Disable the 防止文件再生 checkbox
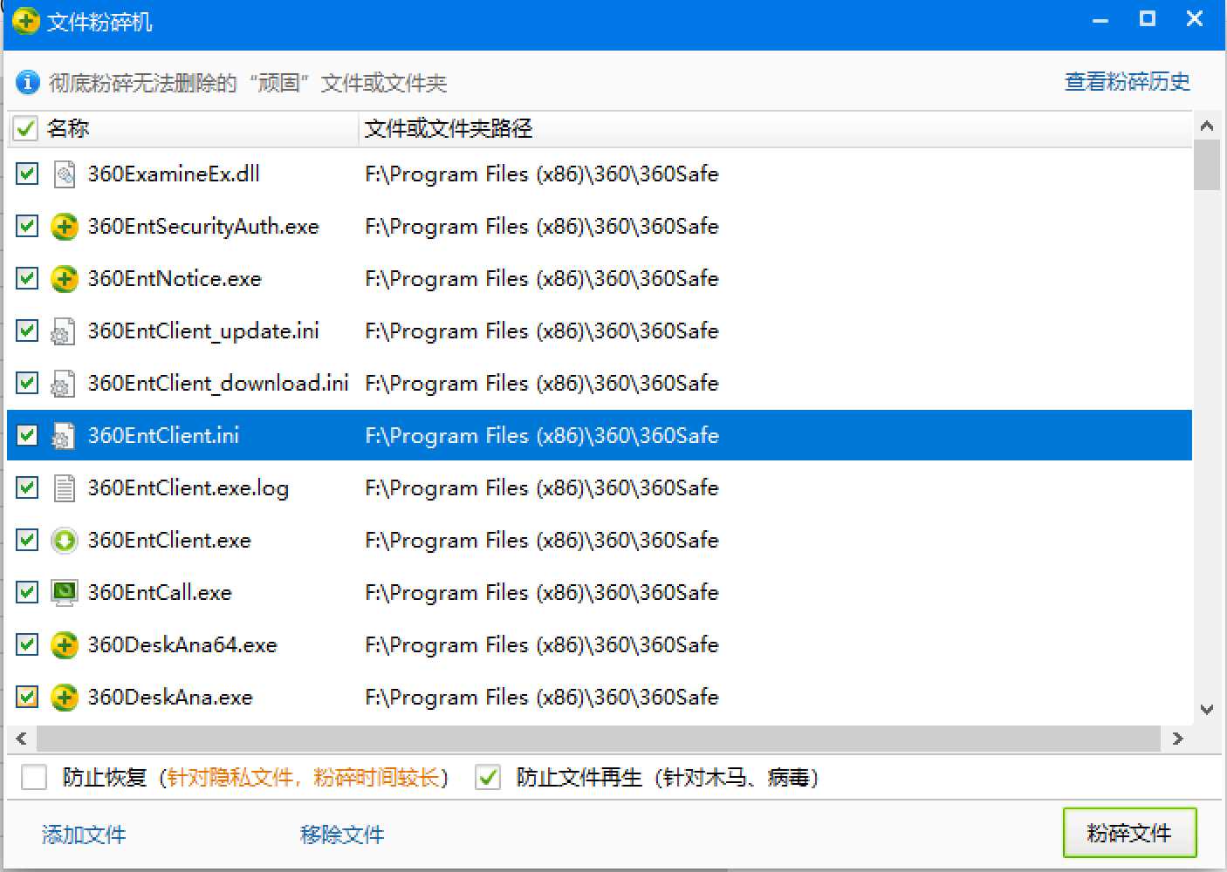This screenshot has width=1227, height=872. 488,777
